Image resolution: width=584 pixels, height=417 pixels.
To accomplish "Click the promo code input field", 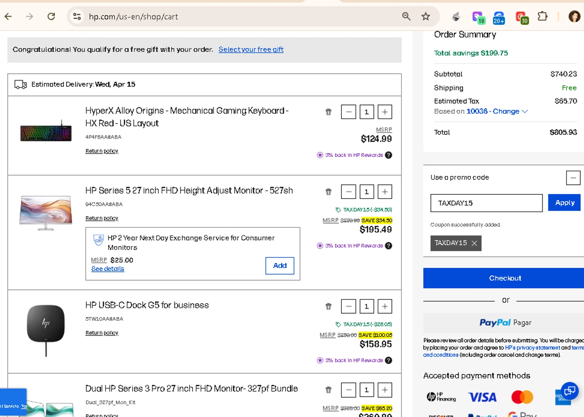I will point(486,203).
